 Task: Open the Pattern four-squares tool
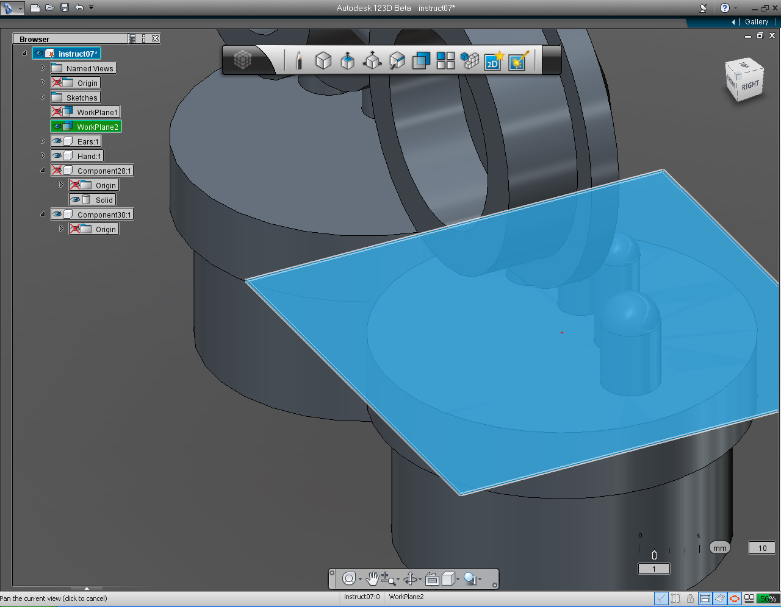(445, 60)
